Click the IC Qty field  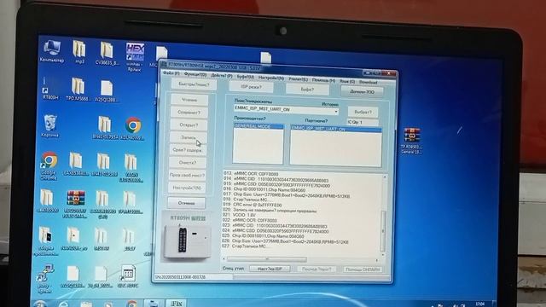coord(363,122)
